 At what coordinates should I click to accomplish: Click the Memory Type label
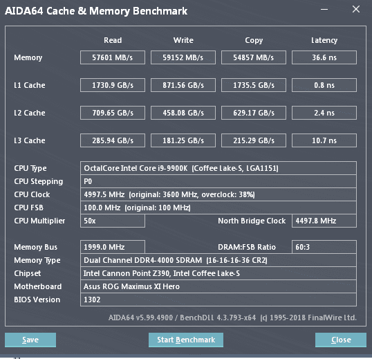coord(37,261)
